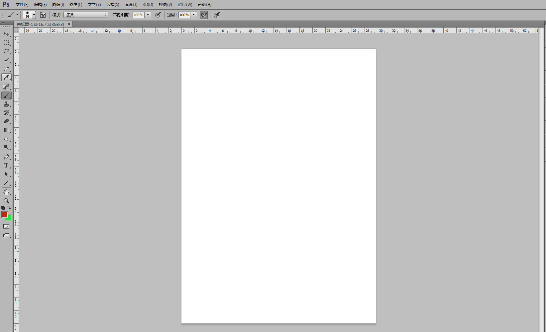The image size is (546, 332).
Task: Open the opacity slider dropdown arrow
Action: click(148, 15)
